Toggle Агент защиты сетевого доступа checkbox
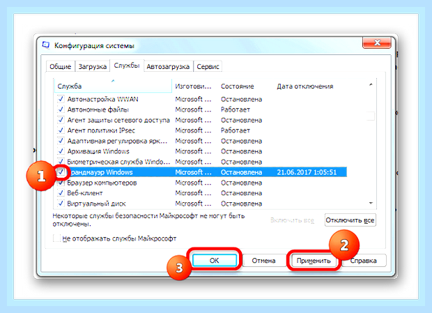Screen dimensions: 432x313 click(x=61, y=120)
